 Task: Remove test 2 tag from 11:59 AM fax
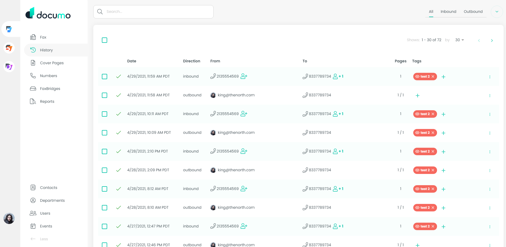click(x=433, y=77)
